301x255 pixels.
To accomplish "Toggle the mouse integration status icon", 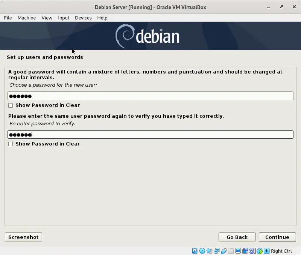I will [x=260, y=251].
